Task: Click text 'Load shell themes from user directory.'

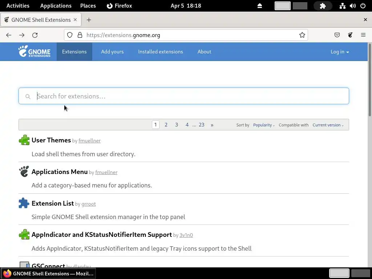Action: 84,154
